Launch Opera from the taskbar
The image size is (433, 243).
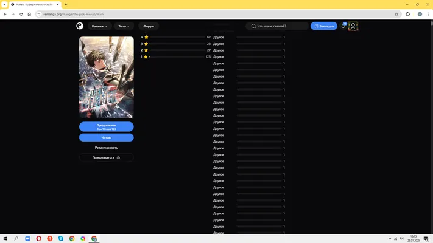[x=38, y=239]
